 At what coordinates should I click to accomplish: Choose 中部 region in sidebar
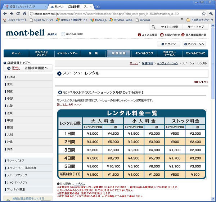[x=28, y=99]
